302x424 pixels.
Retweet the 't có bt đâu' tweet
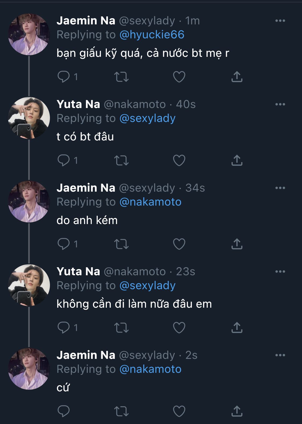pos(121,161)
